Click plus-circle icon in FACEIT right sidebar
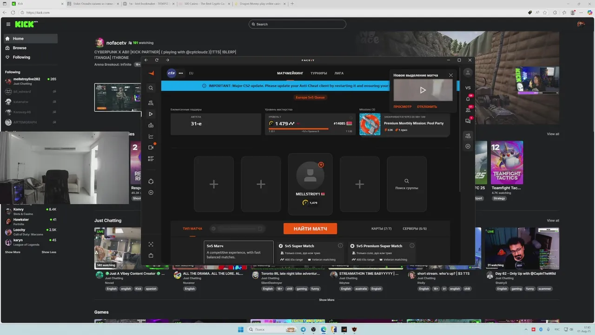Image resolution: width=595 pixels, height=335 pixels. (x=468, y=146)
